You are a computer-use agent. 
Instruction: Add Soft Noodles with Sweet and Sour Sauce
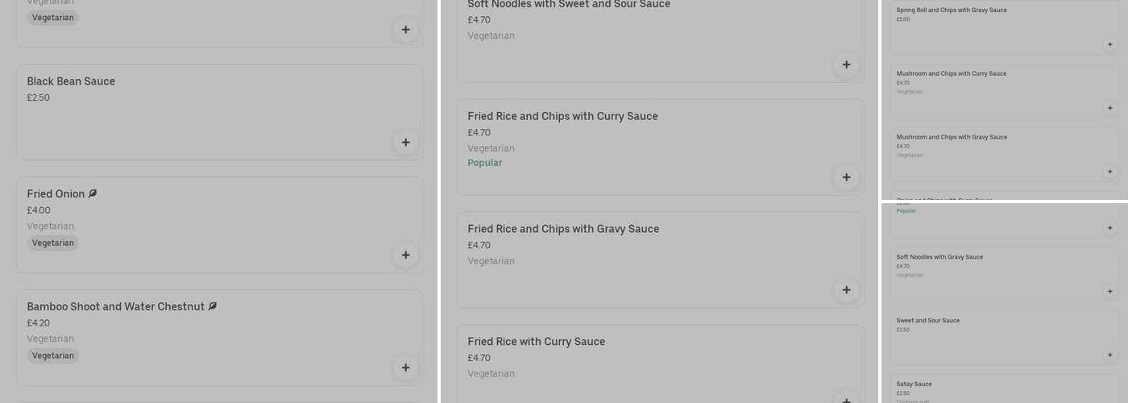pos(846,65)
